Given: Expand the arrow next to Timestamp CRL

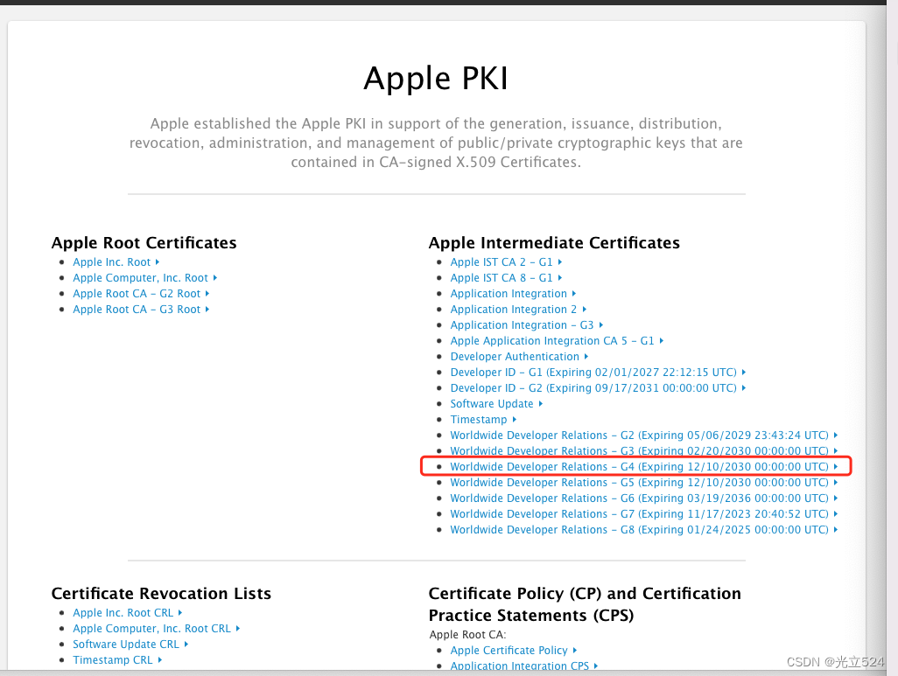Looking at the screenshot, I should pos(162,659).
